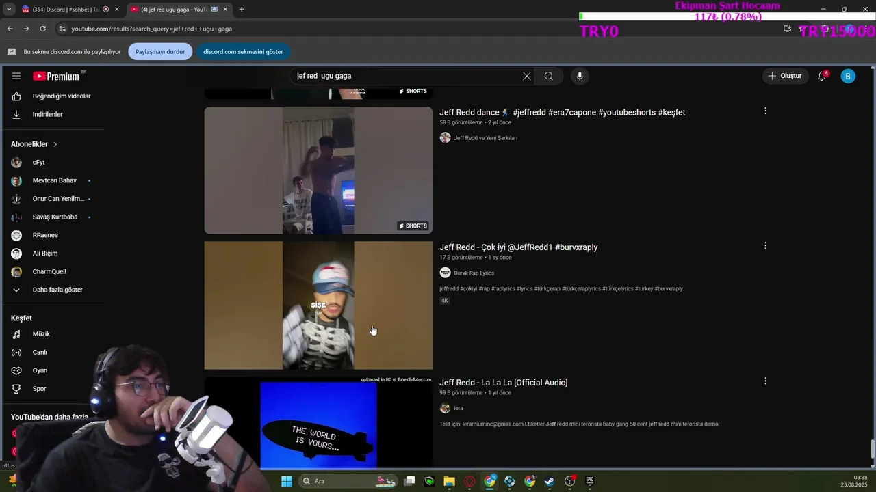Open site info icon in address bar
876x492 pixels.
click(x=62, y=29)
